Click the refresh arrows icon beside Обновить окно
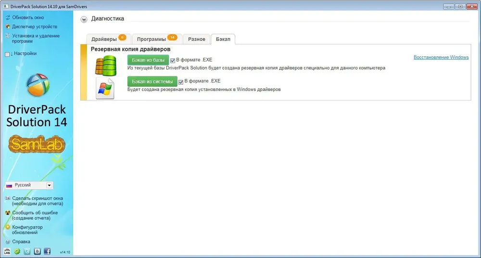 click(8, 17)
